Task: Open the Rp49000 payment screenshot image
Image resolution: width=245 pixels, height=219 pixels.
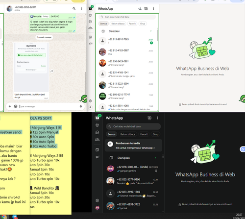Action: (x=31, y=67)
